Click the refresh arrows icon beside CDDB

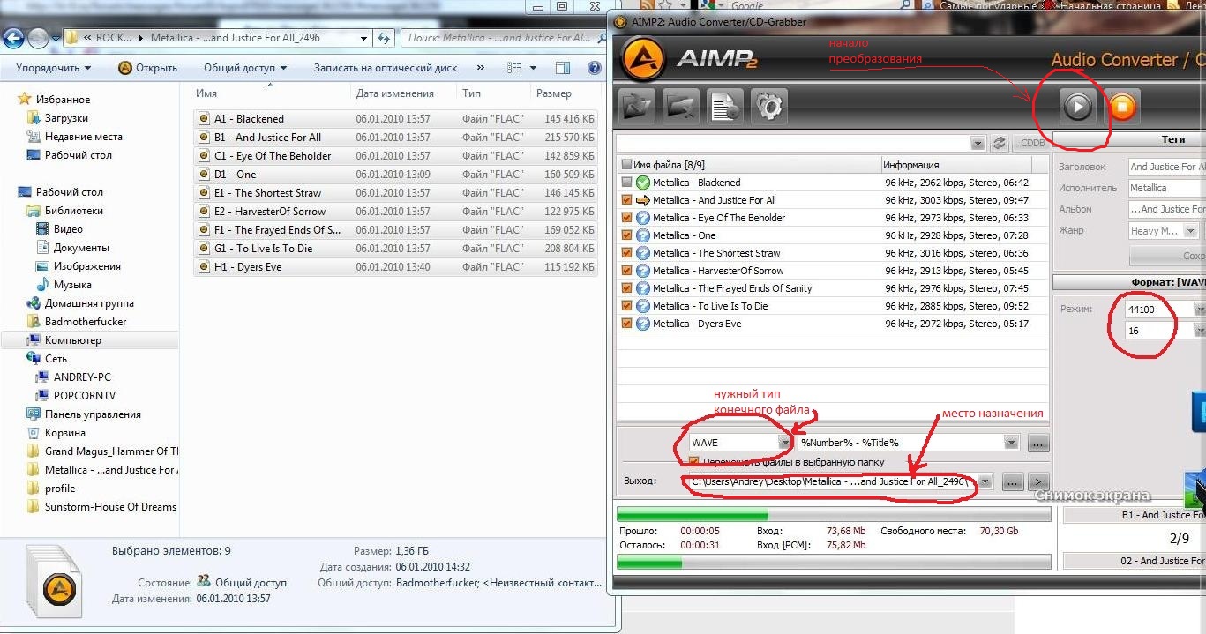tap(999, 143)
